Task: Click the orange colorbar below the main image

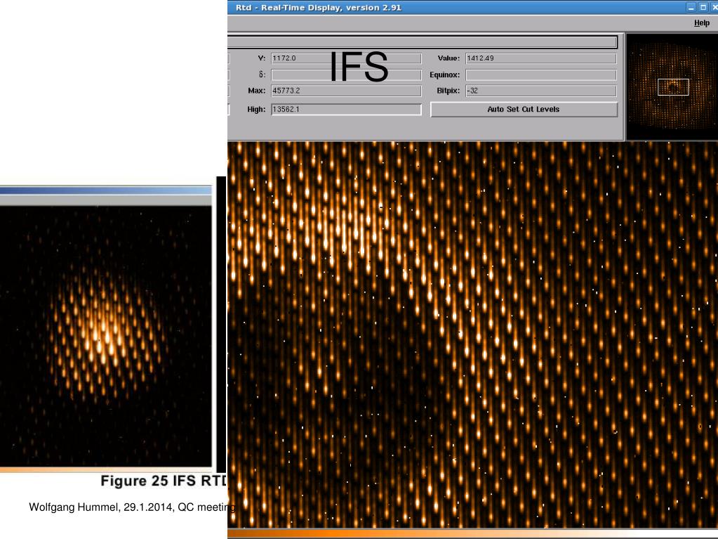Action: point(472,533)
